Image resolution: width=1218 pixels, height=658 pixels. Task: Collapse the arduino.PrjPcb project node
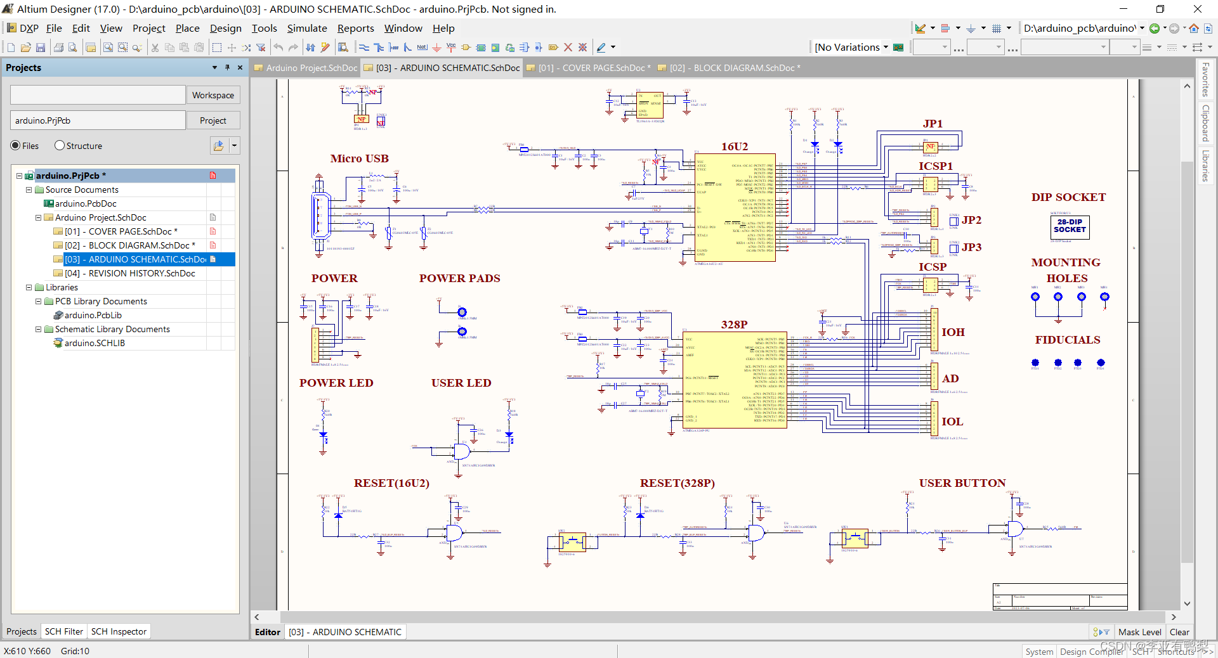(19, 176)
